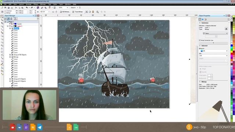Click the lock icon in Object Properties summary
Screen dimensions: 235x132
(226, 29)
